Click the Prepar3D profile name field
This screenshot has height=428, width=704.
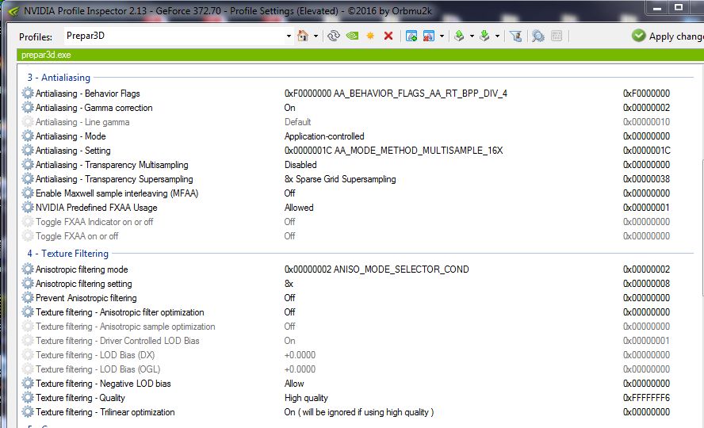tap(175, 36)
